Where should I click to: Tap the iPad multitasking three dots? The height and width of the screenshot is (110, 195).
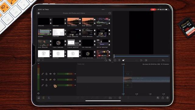[103, 9]
